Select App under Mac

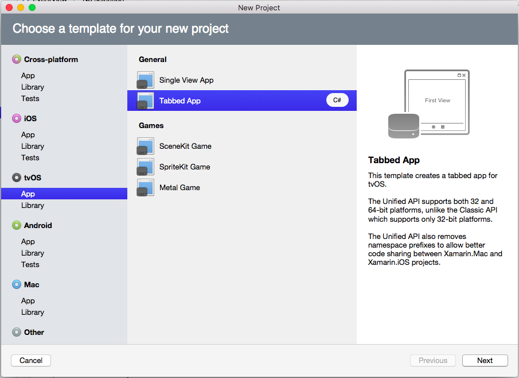[x=28, y=300]
